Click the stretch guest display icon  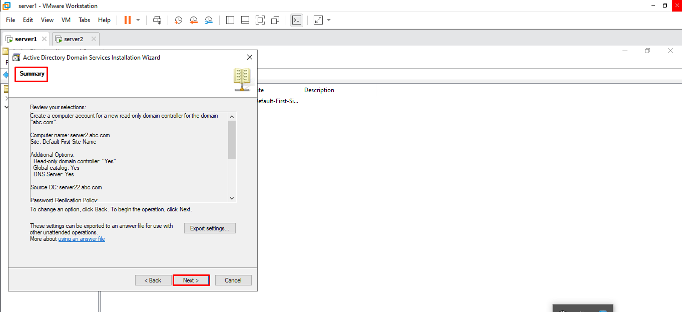318,20
